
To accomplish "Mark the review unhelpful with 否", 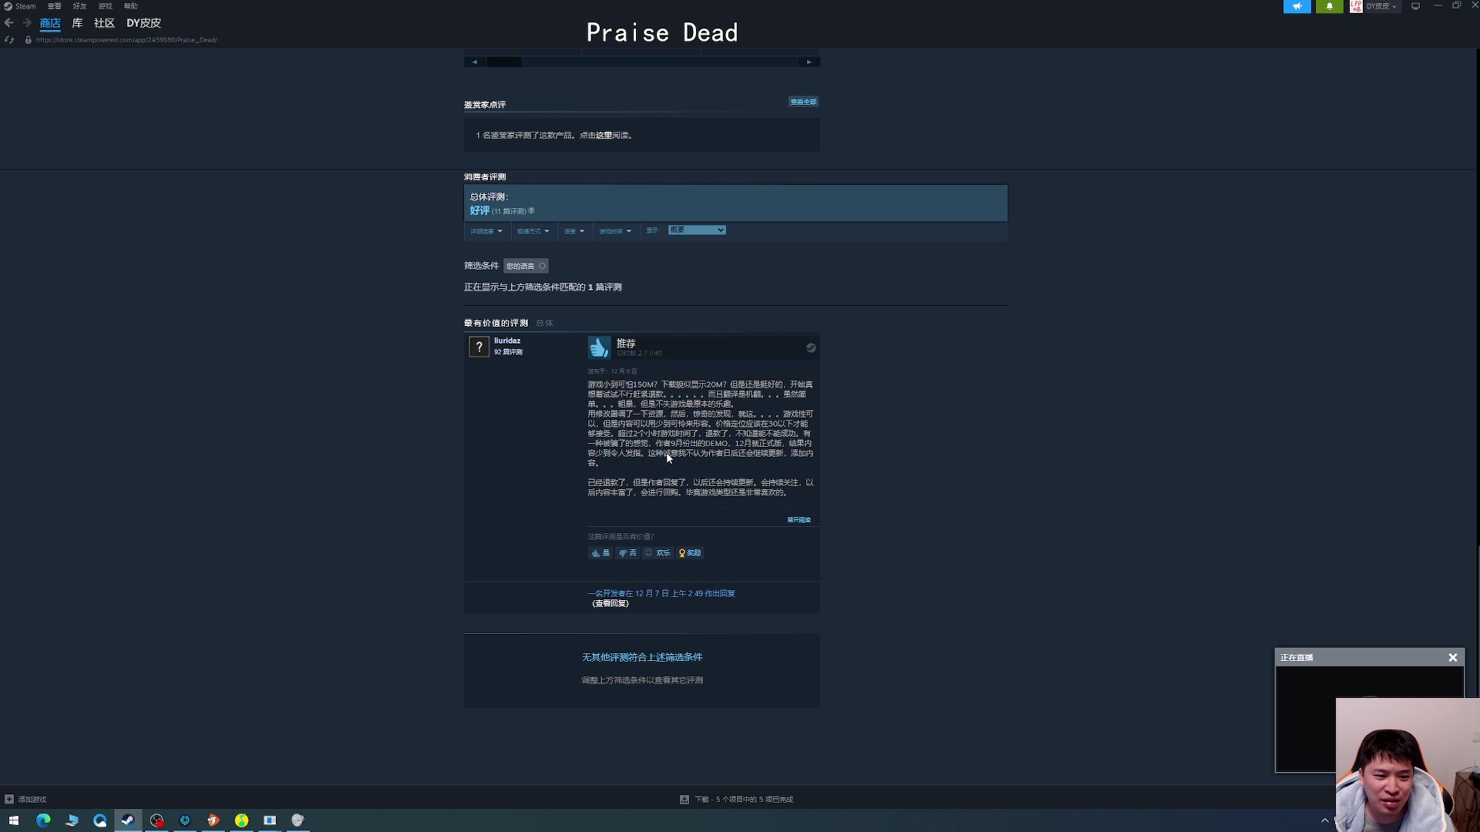I will (x=627, y=553).
